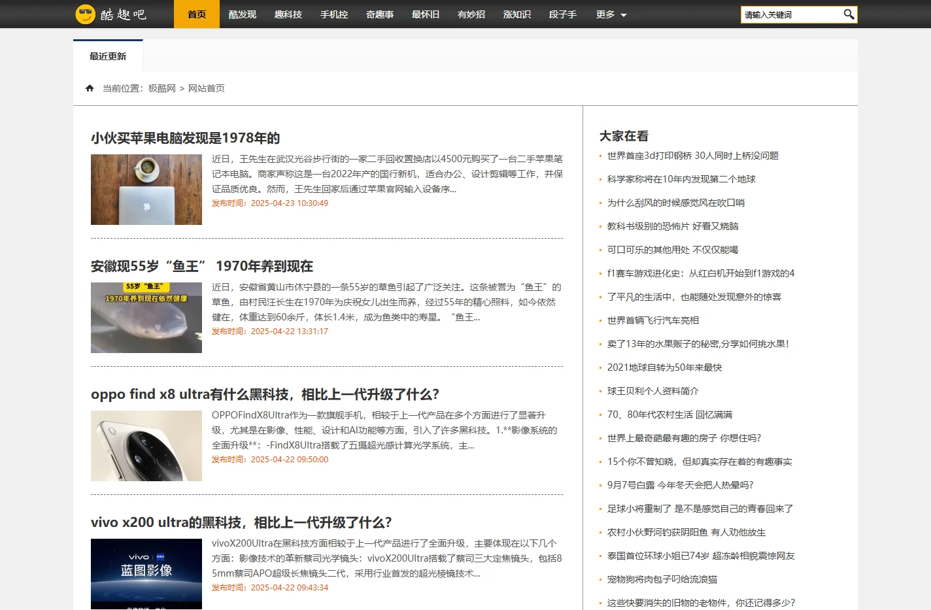Viewport: 931px width, 610px height.
Task: Open 泰国首位环球小姐已74岁 link
Action: pos(701,556)
